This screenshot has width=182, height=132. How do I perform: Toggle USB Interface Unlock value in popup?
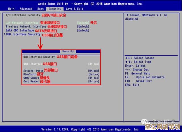click(x=94, y=64)
